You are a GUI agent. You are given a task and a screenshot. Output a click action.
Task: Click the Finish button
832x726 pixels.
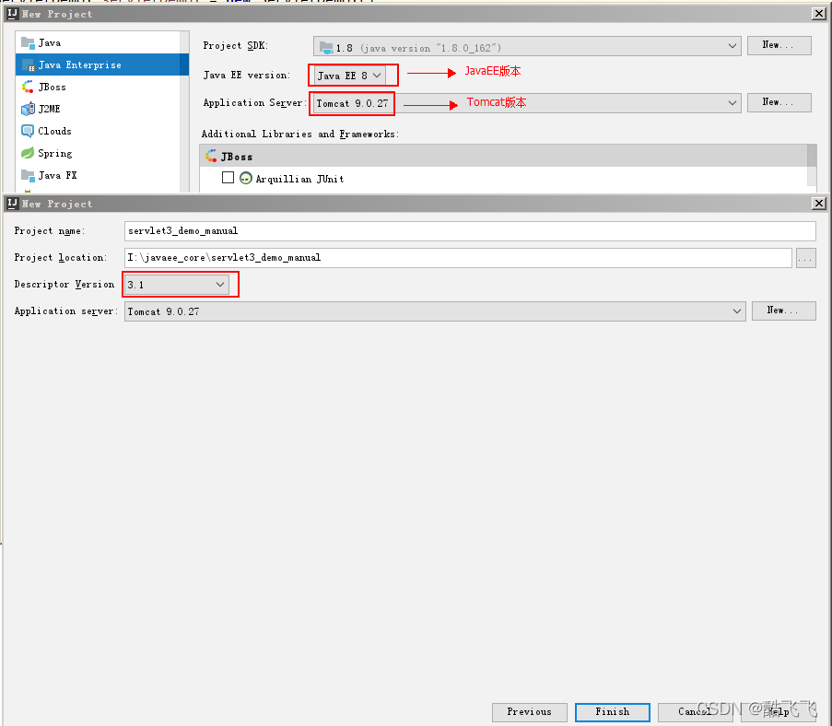point(613,712)
